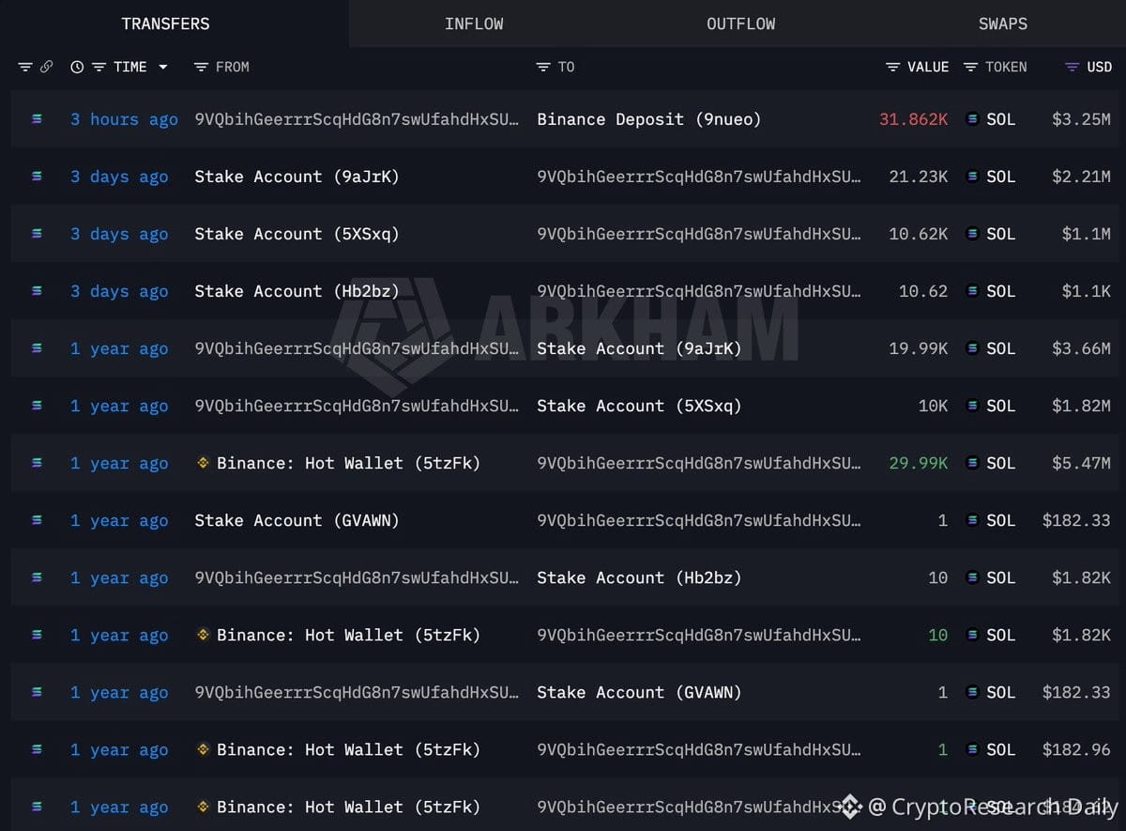Click red 31.862K value

[913, 119]
